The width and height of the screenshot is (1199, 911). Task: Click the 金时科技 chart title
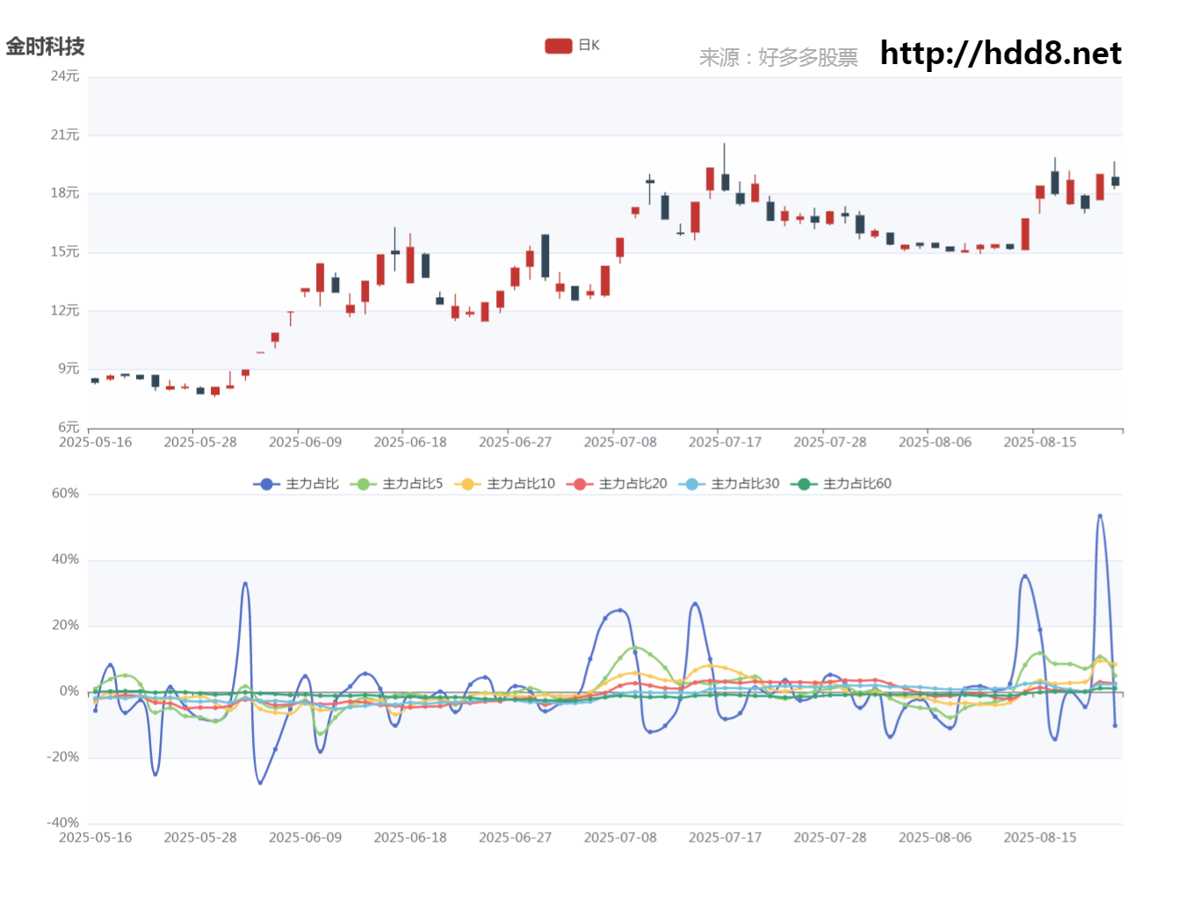click(x=46, y=47)
